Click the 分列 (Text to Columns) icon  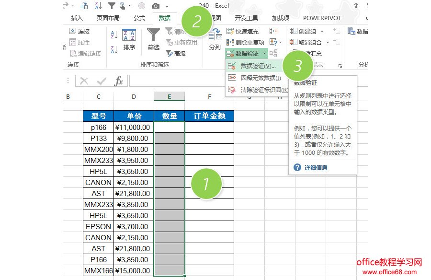coord(215,38)
